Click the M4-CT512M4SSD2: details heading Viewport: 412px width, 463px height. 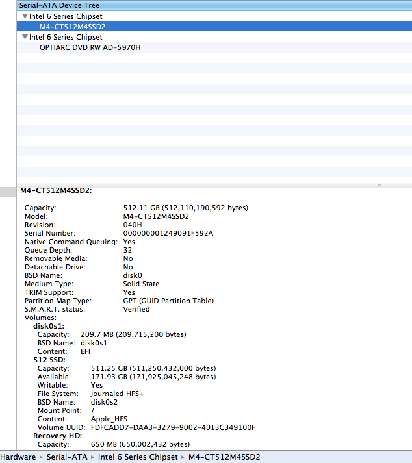[x=56, y=191]
